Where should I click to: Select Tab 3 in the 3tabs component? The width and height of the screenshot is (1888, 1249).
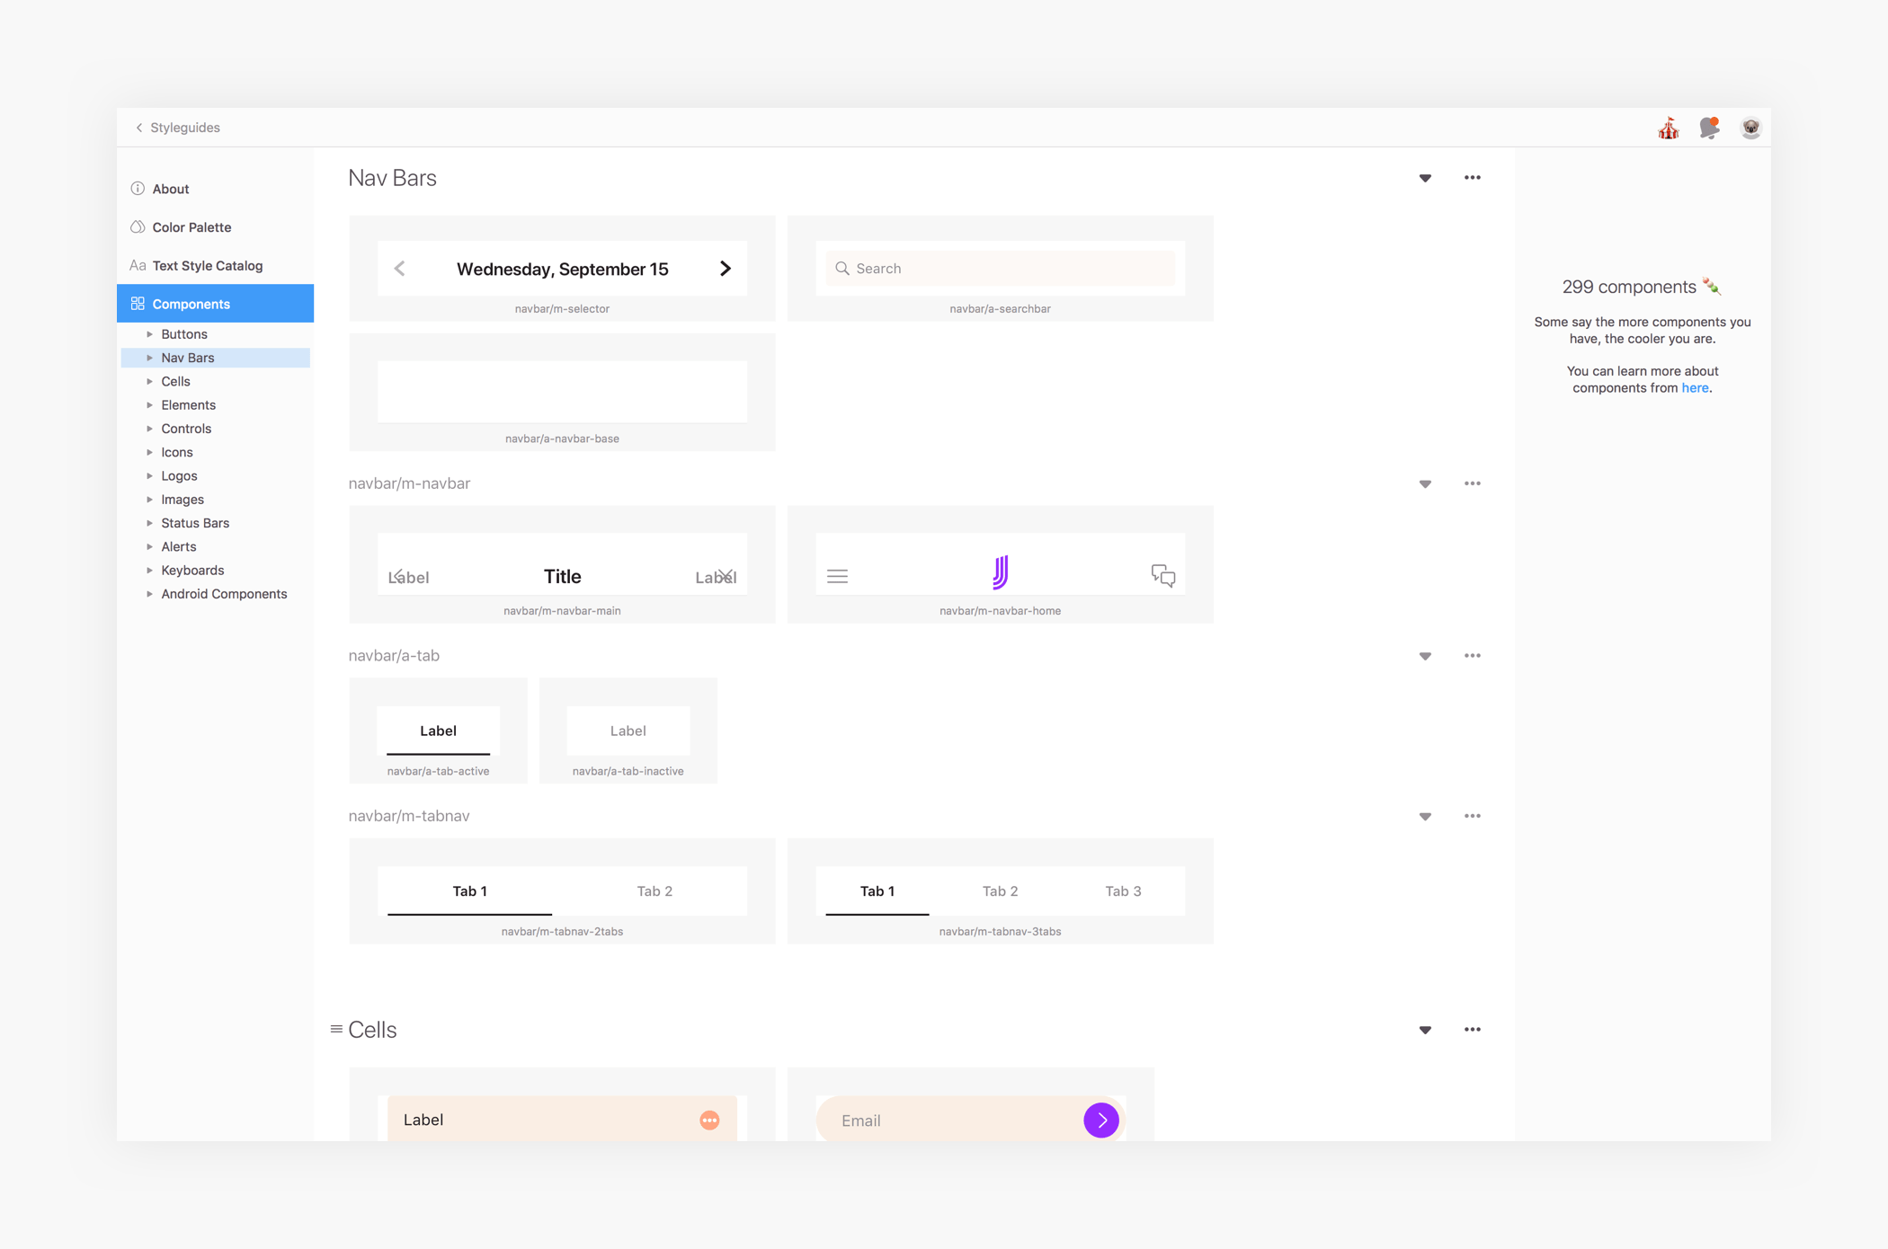click(x=1123, y=891)
